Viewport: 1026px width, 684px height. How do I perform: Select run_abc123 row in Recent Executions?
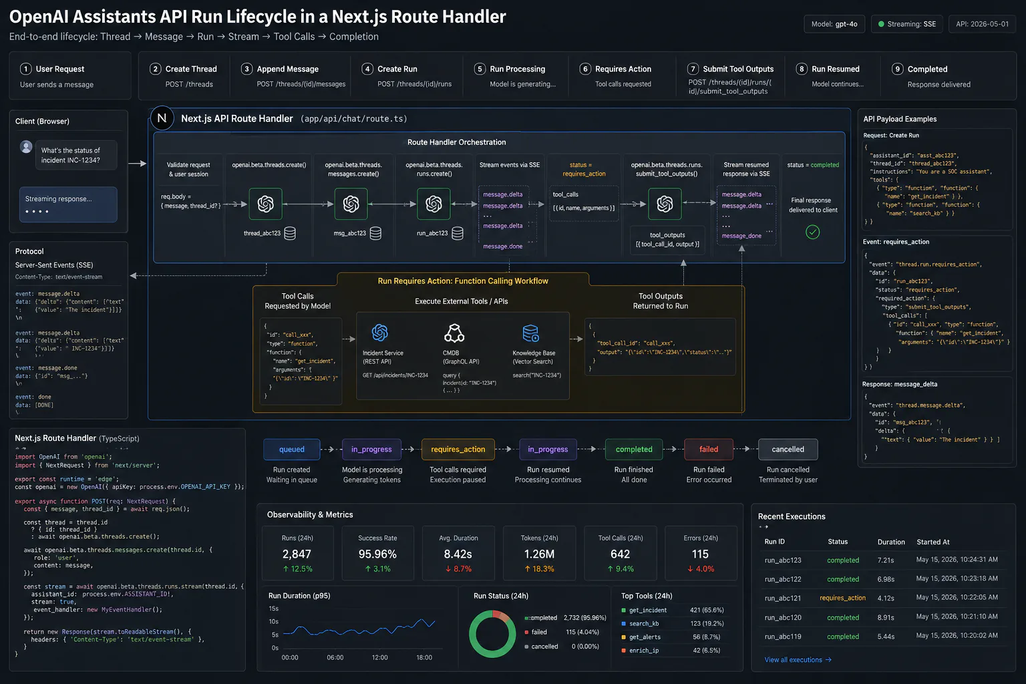pyautogui.click(x=882, y=560)
